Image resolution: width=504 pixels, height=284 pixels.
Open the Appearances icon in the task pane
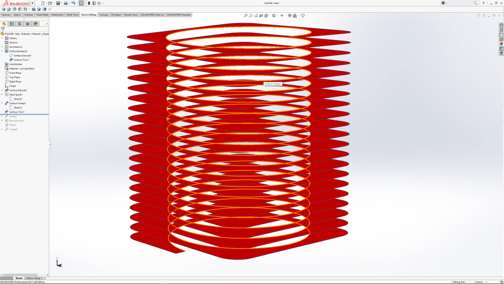[x=501, y=44]
